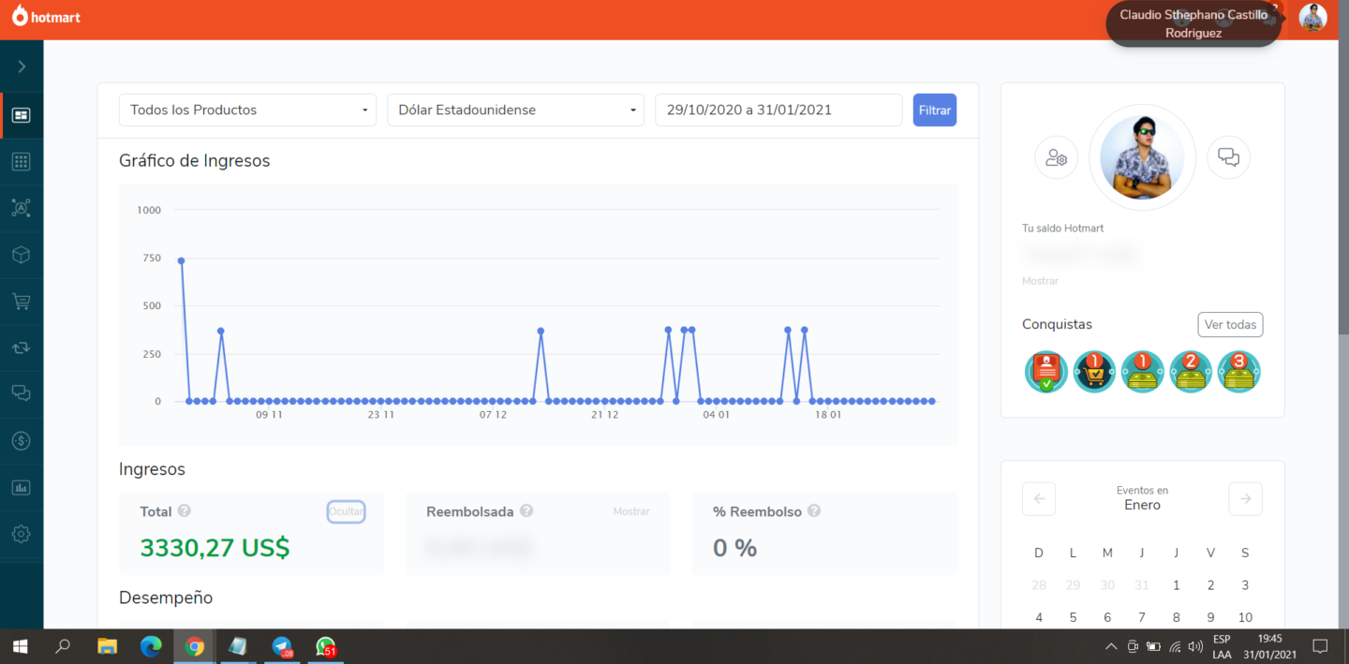
Task: Click the dollar sign sales icon
Action: (x=21, y=440)
